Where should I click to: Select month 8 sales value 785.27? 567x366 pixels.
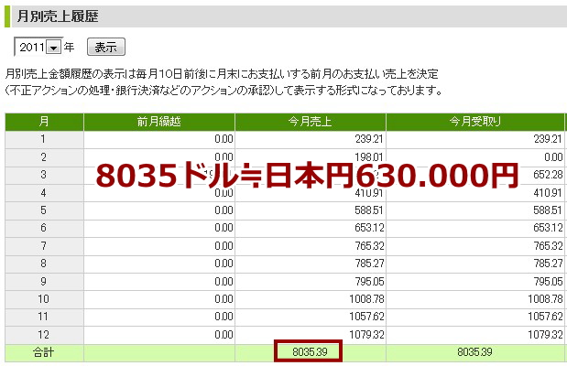click(x=369, y=263)
